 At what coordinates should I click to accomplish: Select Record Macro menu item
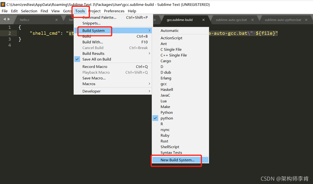[x=113, y=67]
